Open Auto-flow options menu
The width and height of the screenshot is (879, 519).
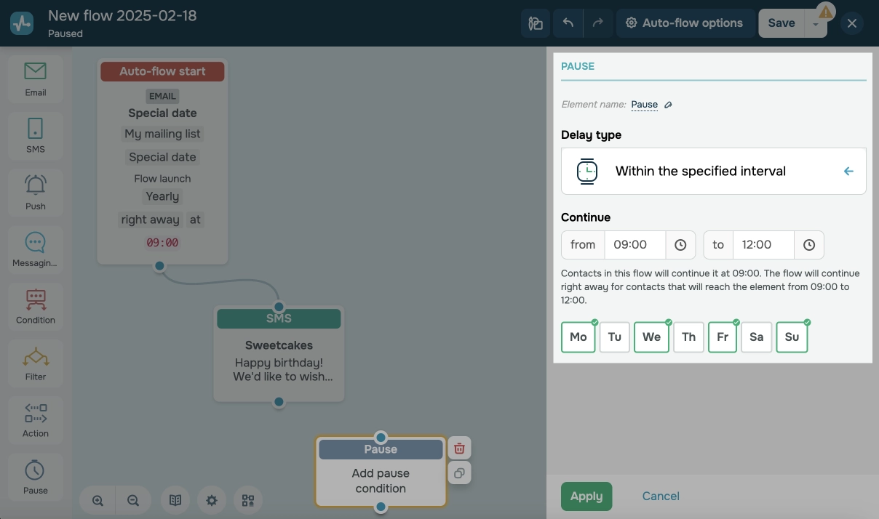coord(685,23)
